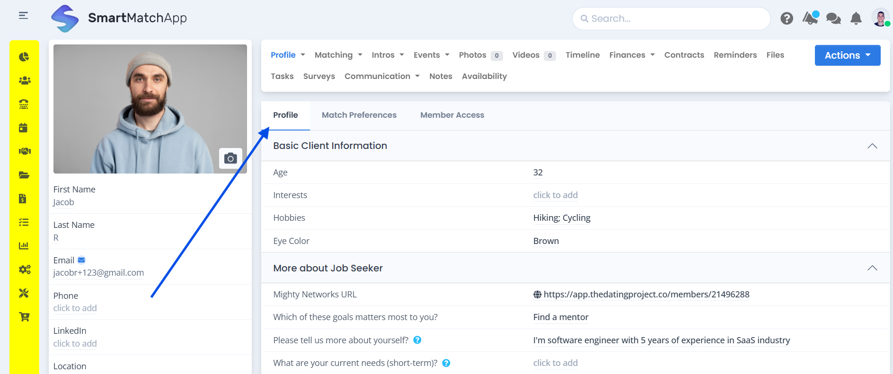This screenshot has height=374, width=893.
Task: Collapse the Basic Client Information section
Action: click(872, 146)
